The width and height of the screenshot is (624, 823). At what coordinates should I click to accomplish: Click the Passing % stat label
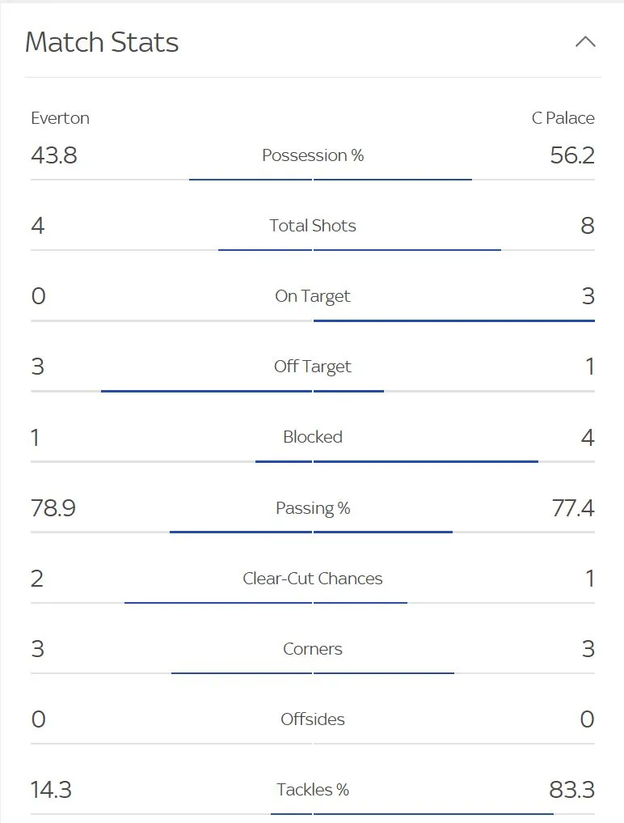(313, 508)
